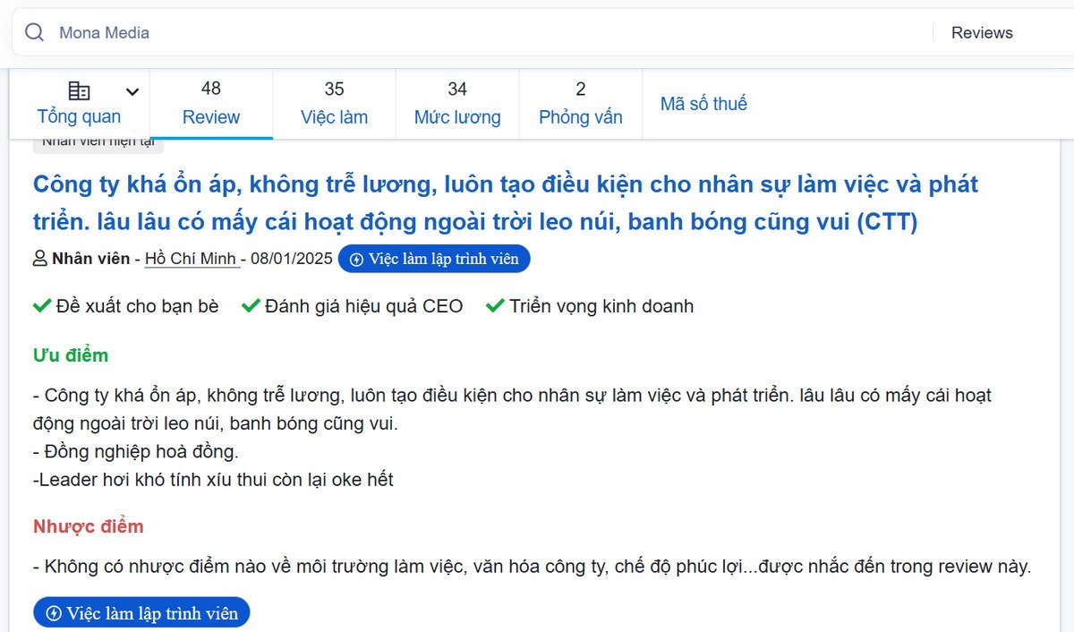Click the person icon beside Nhân viên
This screenshot has width=1074, height=632.
[x=40, y=260]
